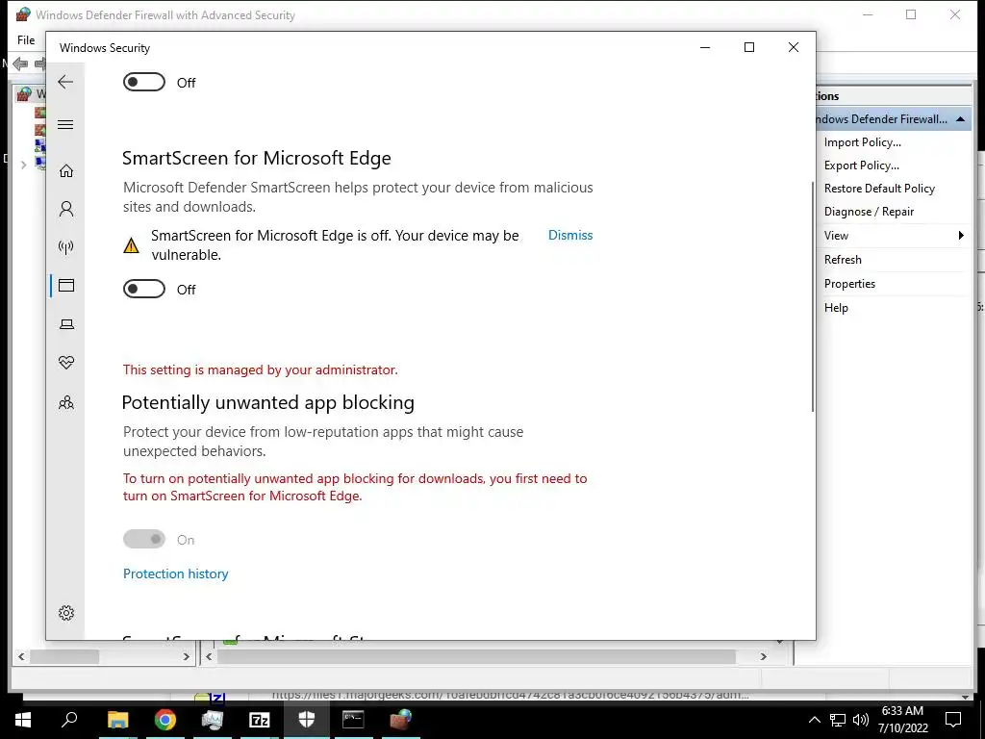The image size is (985, 739).
Task: Open Device performance & health heart icon
Action: 66,363
